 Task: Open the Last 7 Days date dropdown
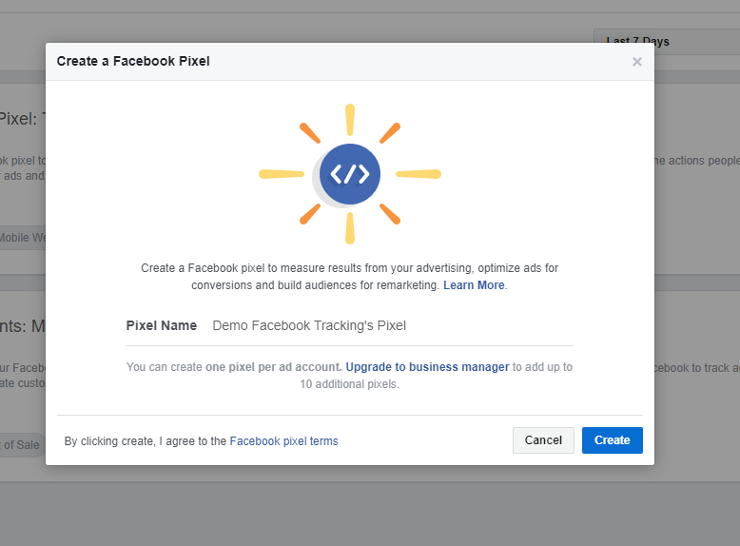(x=667, y=42)
